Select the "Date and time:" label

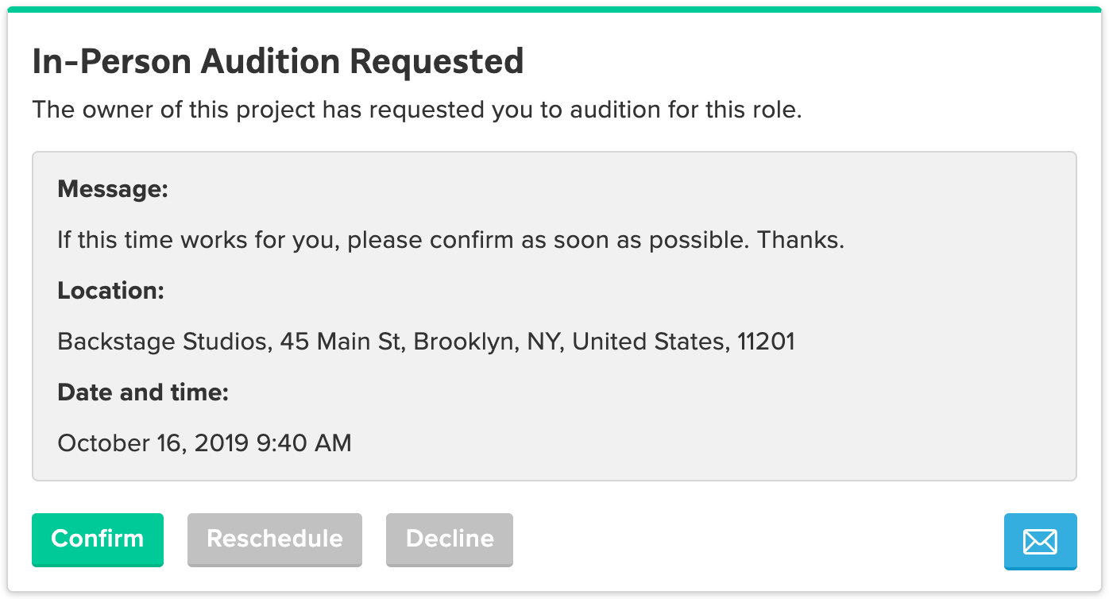pos(143,392)
